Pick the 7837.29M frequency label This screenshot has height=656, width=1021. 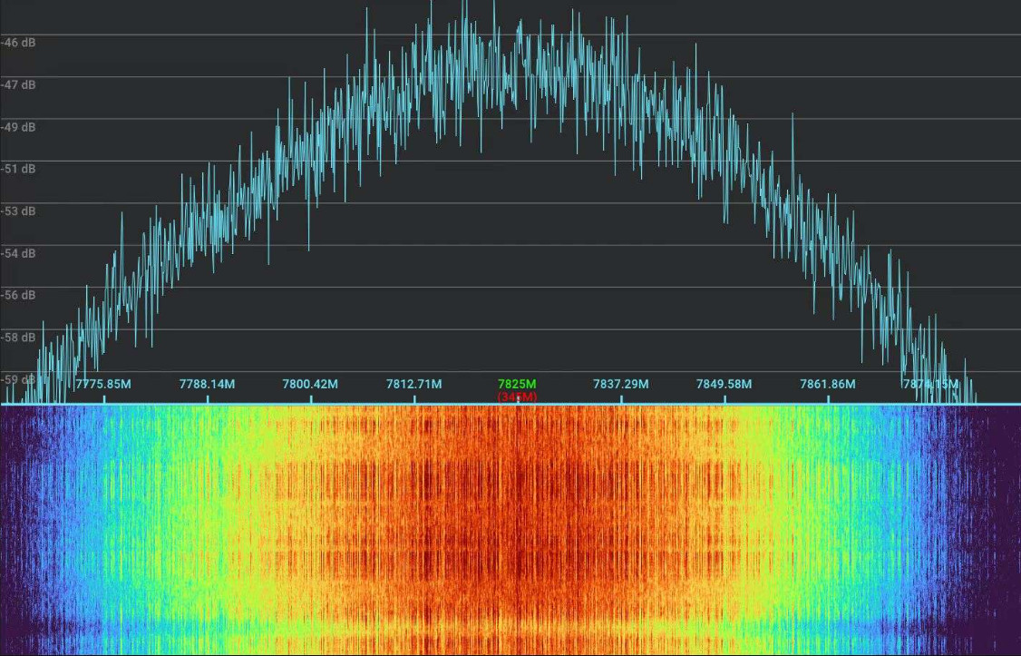620,384
